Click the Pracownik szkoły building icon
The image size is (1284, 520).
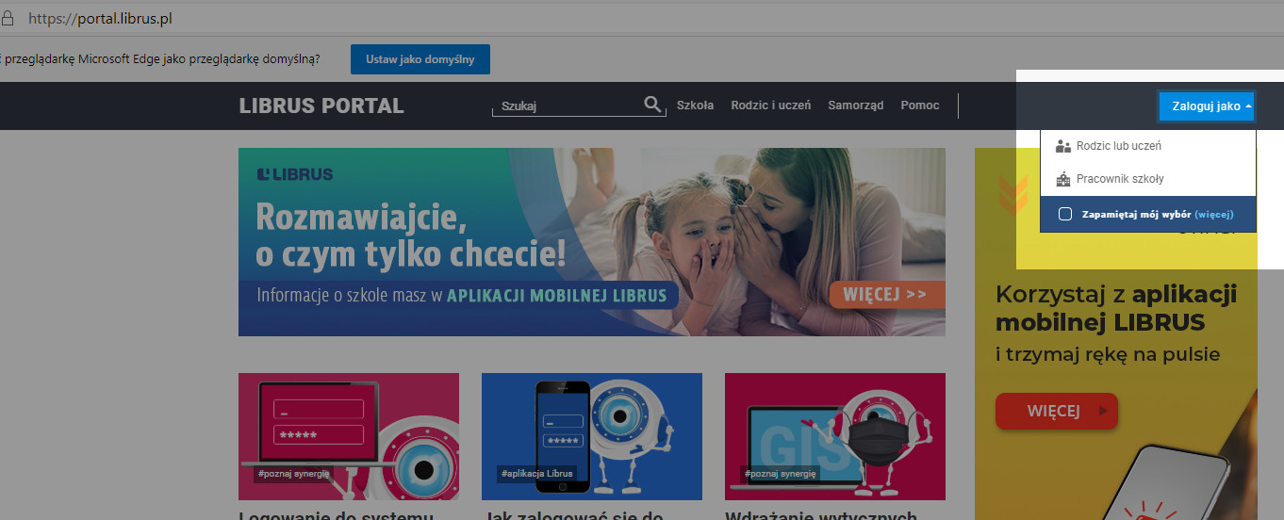(1063, 179)
